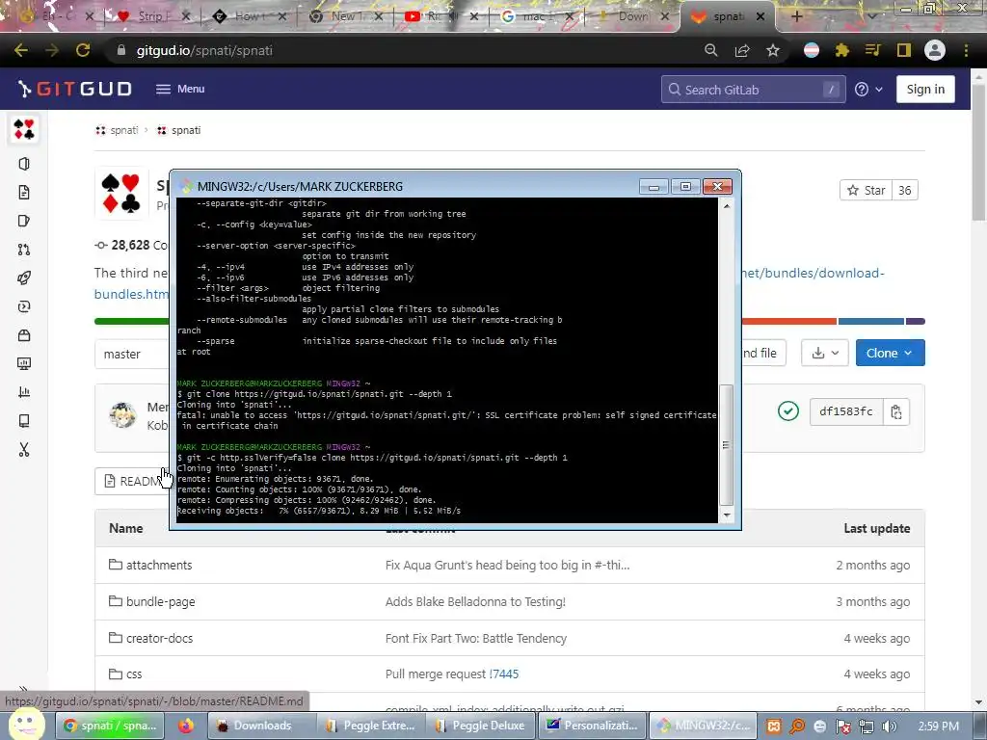Open the Clone dropdown button
987x740 pixels.
[x=890, y=353]
